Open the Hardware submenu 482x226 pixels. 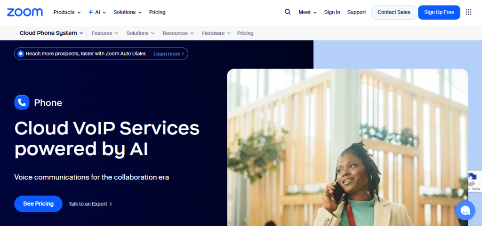216,33
